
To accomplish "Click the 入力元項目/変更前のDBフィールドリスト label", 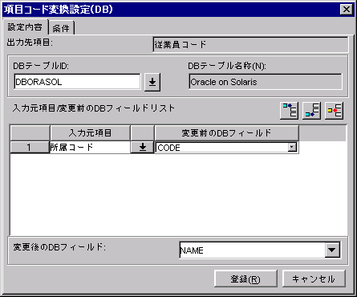I will click(94, 108).
